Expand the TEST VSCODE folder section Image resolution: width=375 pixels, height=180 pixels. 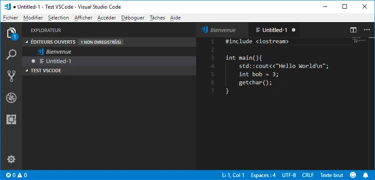(x=46, y=71)
